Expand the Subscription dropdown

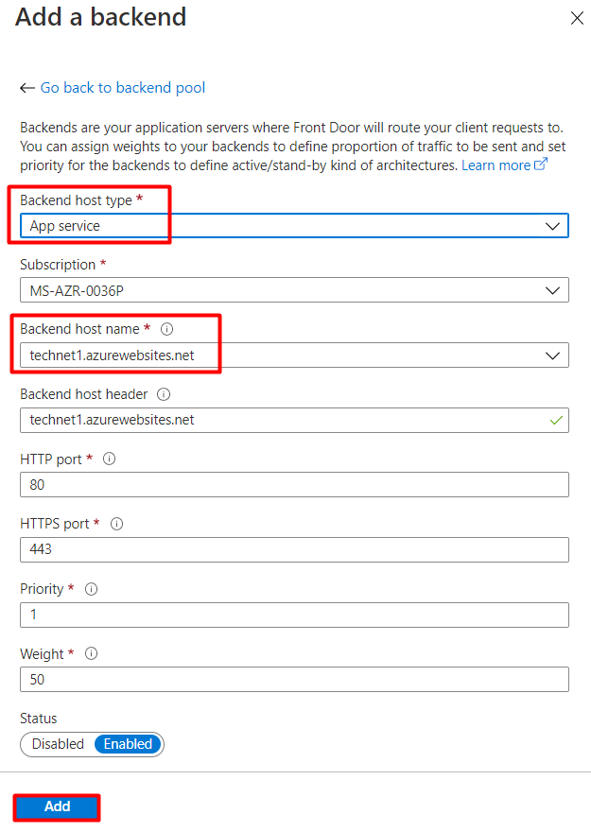pyautogui.click(x=294, y=289)
